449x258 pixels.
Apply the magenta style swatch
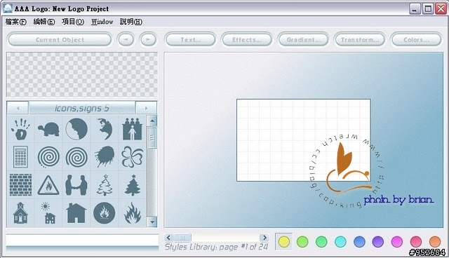click(x=397, y=242)
